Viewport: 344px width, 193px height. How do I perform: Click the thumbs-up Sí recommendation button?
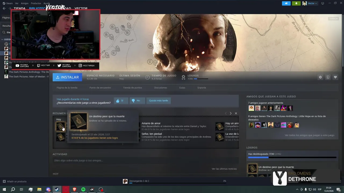[x=121, y=101]
